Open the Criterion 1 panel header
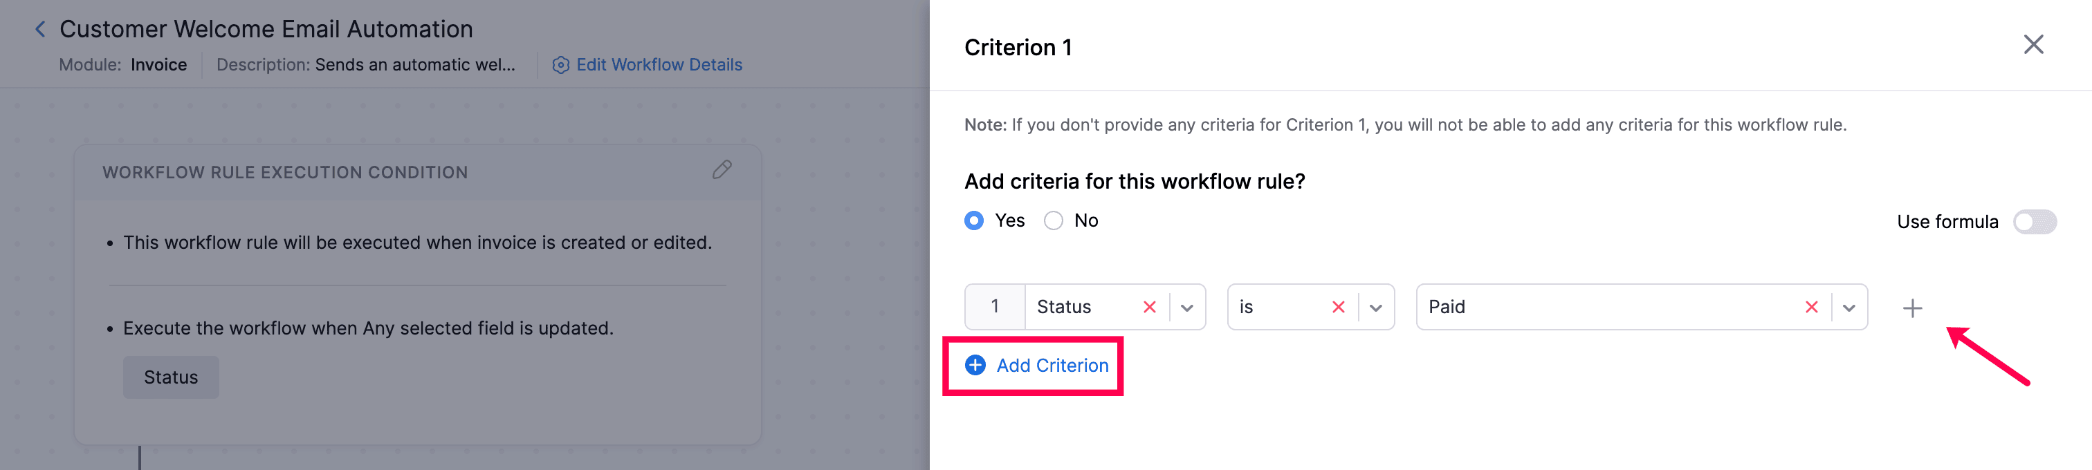The width and height of the screenshot is (2092, 470). (x=1018, y=47)
